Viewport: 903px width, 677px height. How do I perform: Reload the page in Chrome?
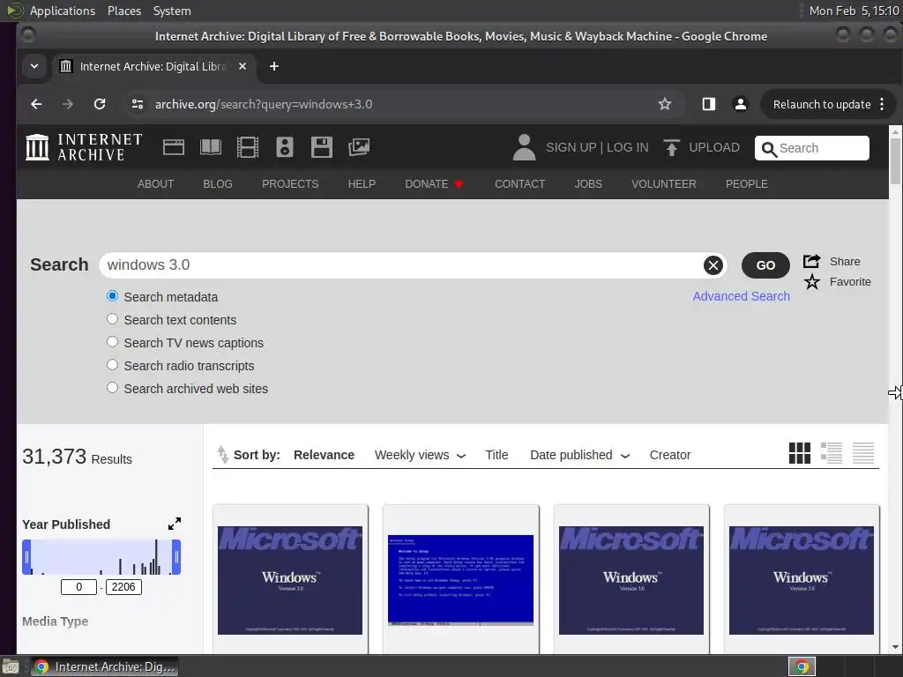point(100,104)
